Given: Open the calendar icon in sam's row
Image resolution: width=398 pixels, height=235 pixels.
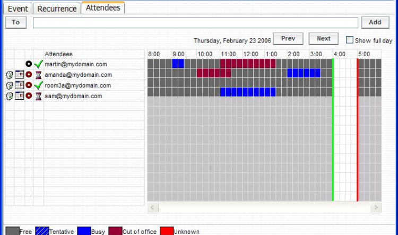Looking at the screenshot, I should 20,95.
